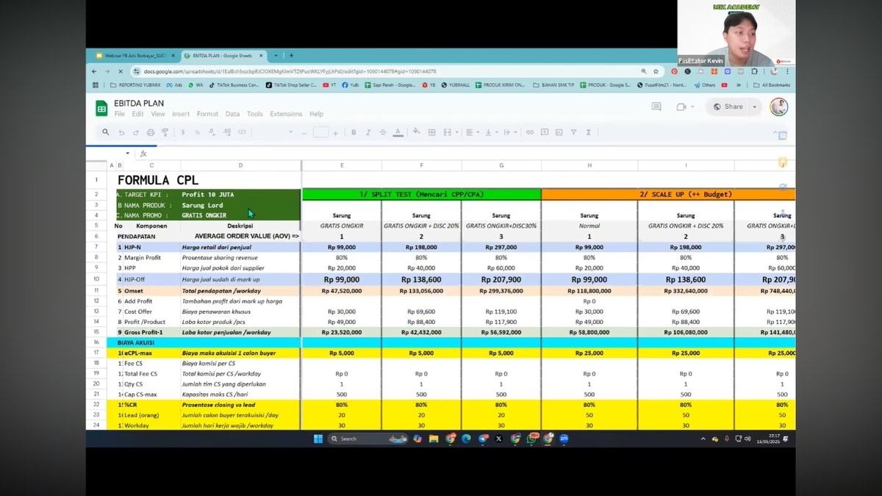The image size is (882, 496).
Task: Open comment history icon
Action: point(656,107)
